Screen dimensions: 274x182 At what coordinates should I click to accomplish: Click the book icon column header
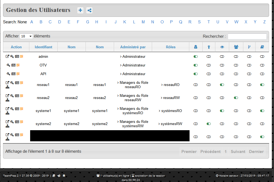(262, 47)
